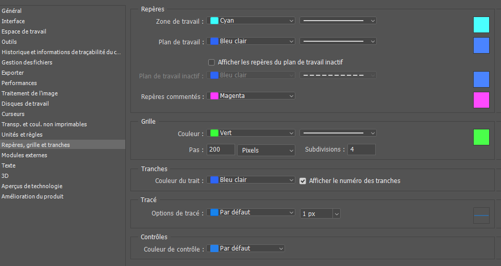Open the Curseurs preferences section
This screenshot has height=266, width=501.
click(13, 114)
